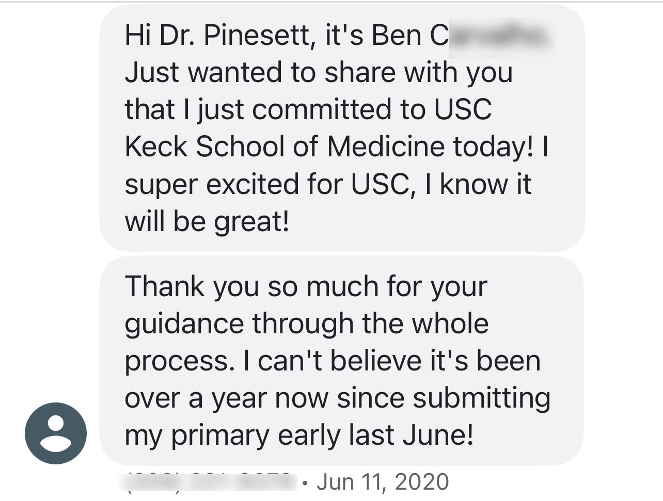This screenshot has width=663, height=501.
Task: Click the Jun 11, 2020 timestamp
Action: click(x=383, y=482)
